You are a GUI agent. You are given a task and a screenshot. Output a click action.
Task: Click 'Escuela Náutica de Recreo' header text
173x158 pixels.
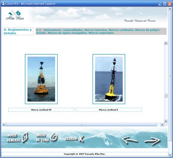(140, 21)
